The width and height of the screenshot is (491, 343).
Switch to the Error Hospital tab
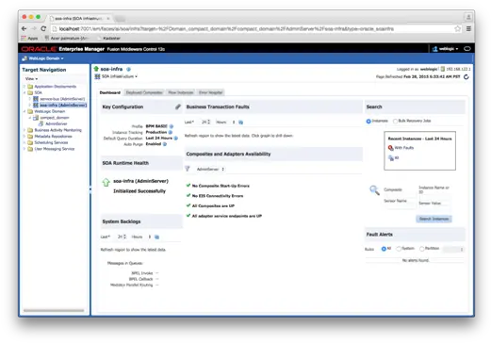(x=211, y=92)
